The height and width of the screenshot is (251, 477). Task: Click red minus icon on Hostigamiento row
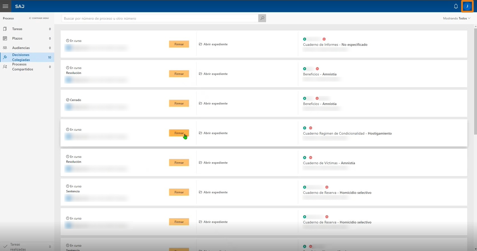[x=311, y=128]
